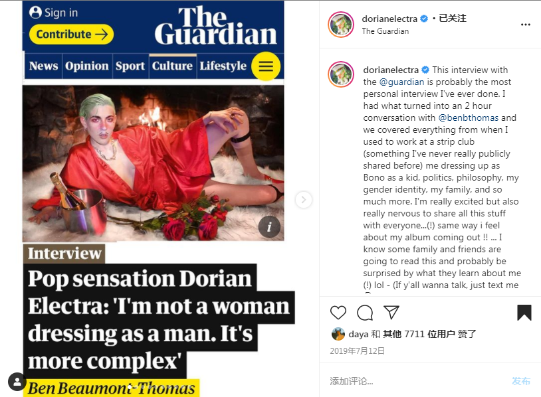This screenshot has width=541, height=397.
Task: Open comments via the speech bubble icon
Action: coord(365,313)
